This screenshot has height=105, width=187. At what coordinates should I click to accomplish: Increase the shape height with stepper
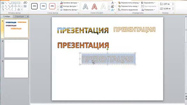(x=173, y=3)
